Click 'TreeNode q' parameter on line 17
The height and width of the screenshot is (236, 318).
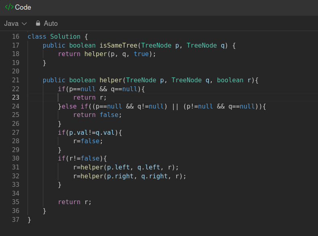pyautogui.click(x=206, y=45)
